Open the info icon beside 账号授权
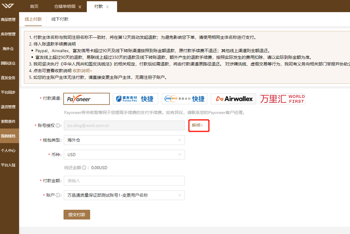The width and height of the screenshot is (350, 234). click(x=58, y=125)
